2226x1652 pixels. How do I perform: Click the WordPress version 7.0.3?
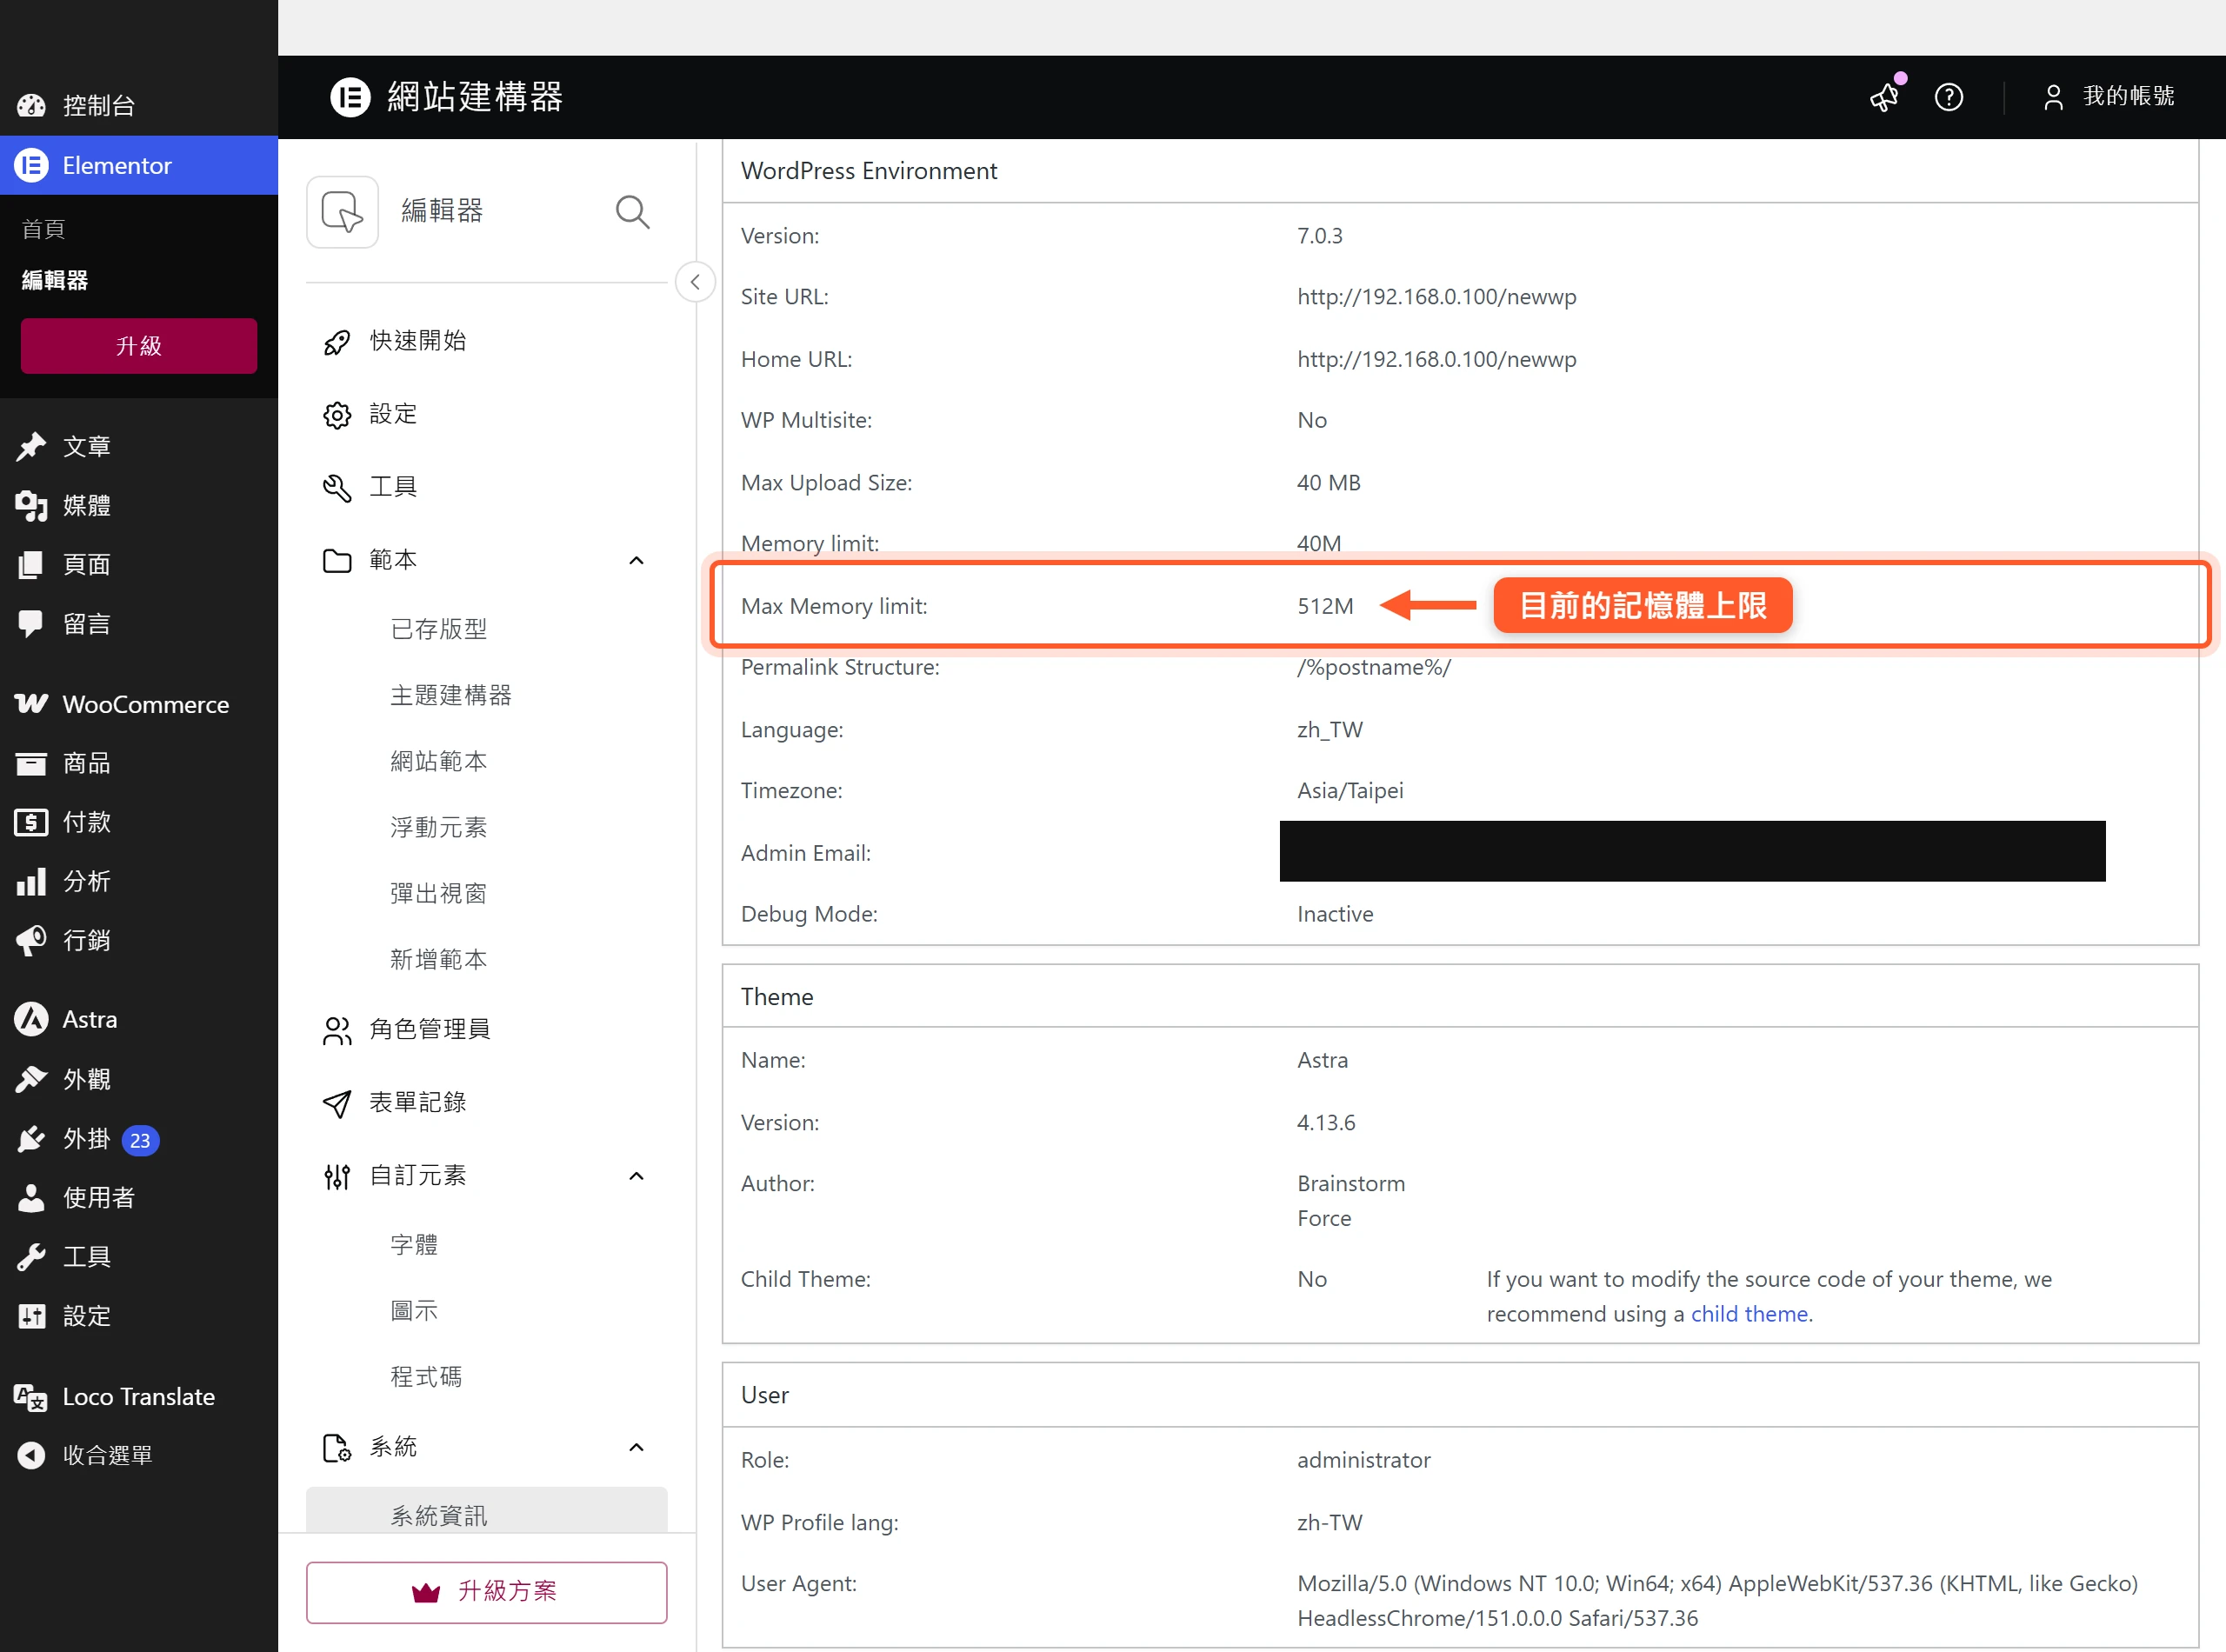pyautogui.click(x=1319, y=236)
